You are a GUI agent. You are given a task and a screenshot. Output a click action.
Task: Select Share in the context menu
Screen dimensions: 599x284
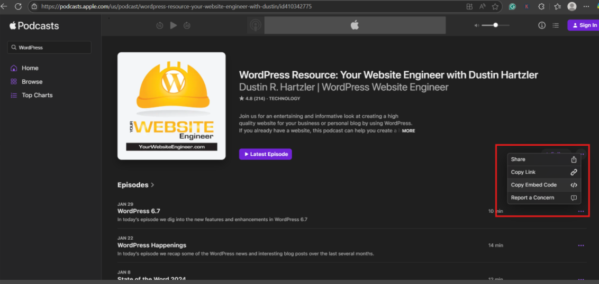coord(544,159)
